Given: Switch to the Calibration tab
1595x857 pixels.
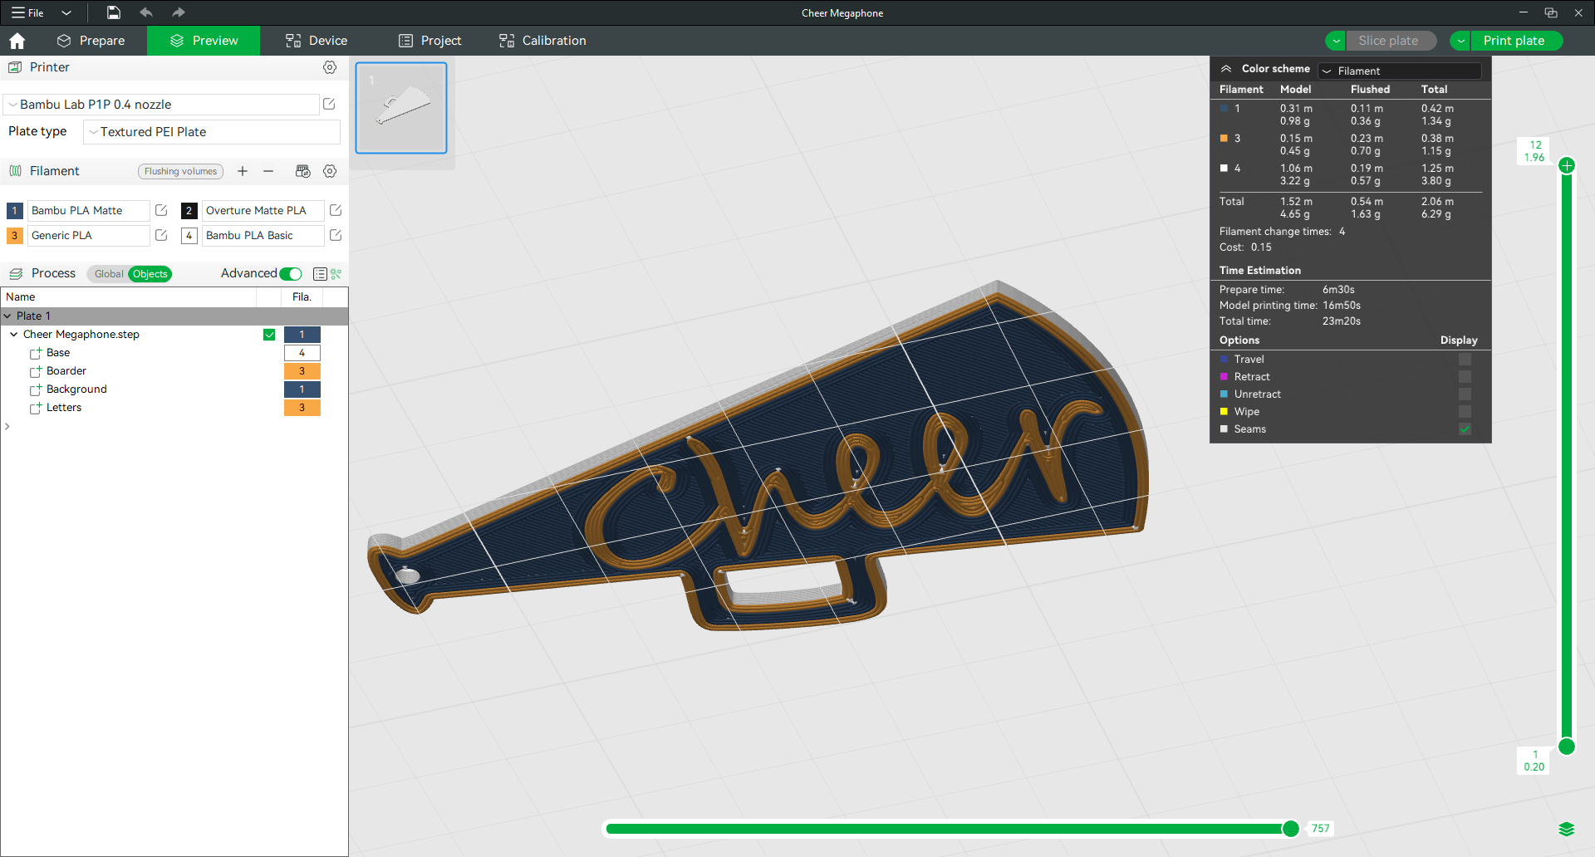Looking at the screenshot, I should pyautogui.click(x=542, y=41).
